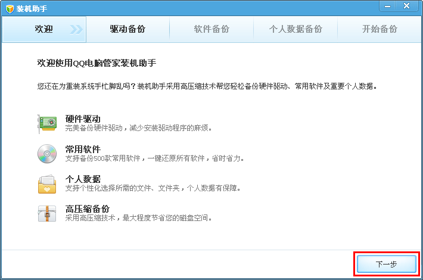Image resolution: width=423 pixels, height=280 pixels.
Task: Click the double-chevron arrow on 欢迎 tab
Action: pos(76,29)
